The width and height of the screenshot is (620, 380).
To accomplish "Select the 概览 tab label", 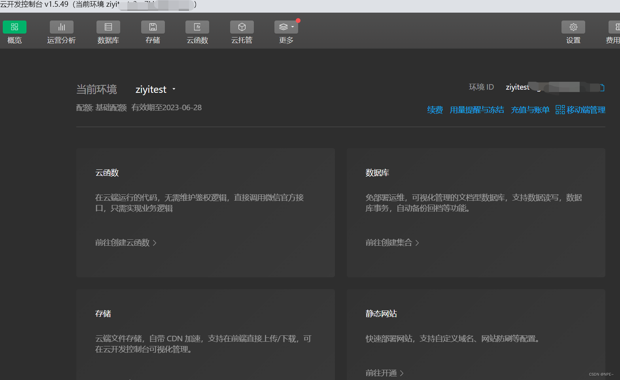I will pyautogui.click(x=15, y=40).
